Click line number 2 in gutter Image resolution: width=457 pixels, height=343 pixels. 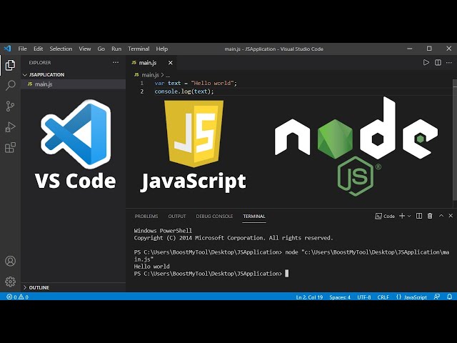pyautogui.click(x=142, y=91)
